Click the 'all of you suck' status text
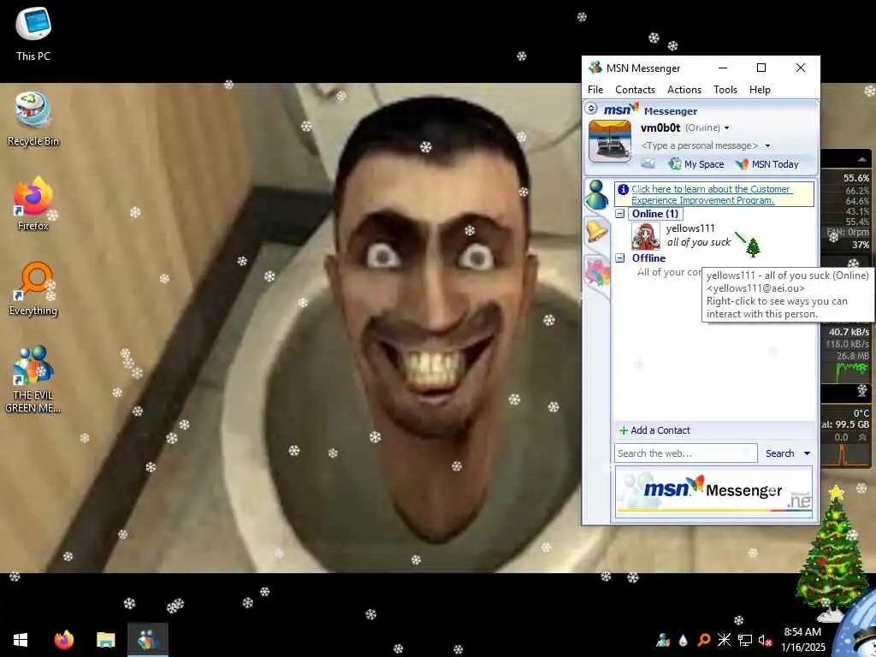The width and height of the screenshot is (876, 657). [x=699, y=242]
